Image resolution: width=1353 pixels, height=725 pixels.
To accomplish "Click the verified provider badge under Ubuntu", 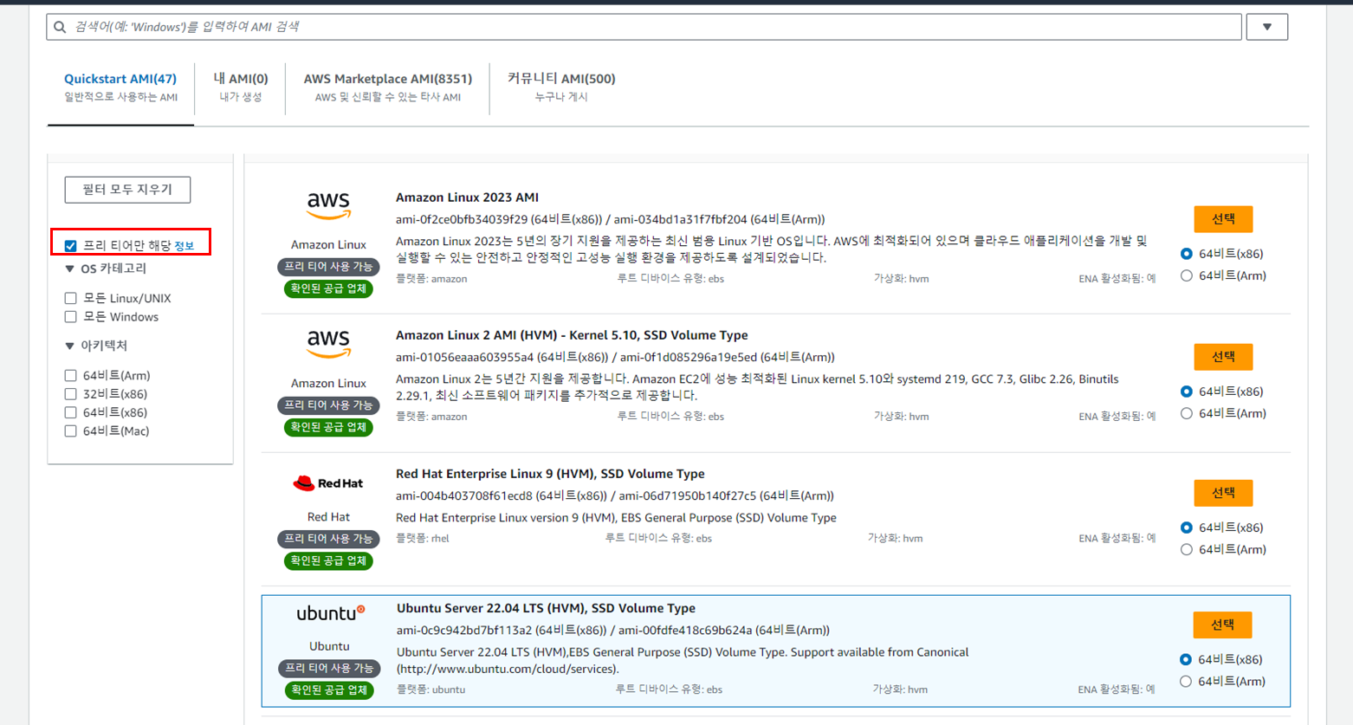I will click(x=329, y=690).
